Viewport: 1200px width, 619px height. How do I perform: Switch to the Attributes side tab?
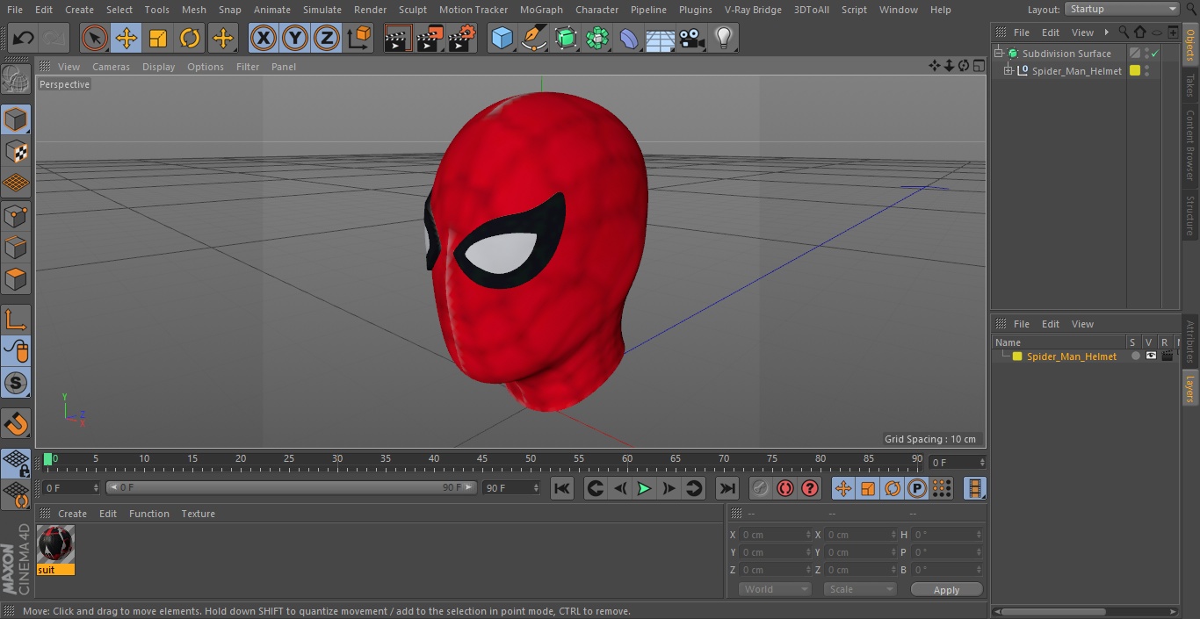pos(1190,342)
